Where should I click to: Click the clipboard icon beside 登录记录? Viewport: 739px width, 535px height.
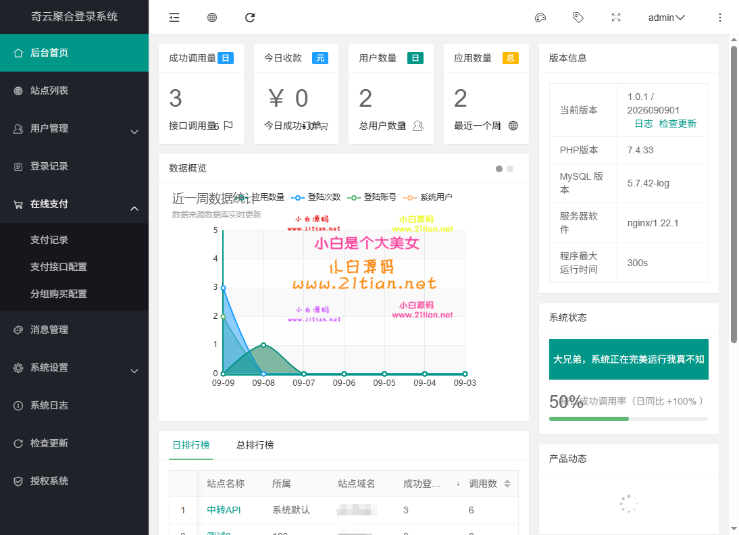18,166
